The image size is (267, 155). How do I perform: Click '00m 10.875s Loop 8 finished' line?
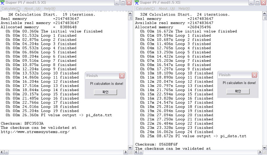pyautogui.click(x=41, y=65)
